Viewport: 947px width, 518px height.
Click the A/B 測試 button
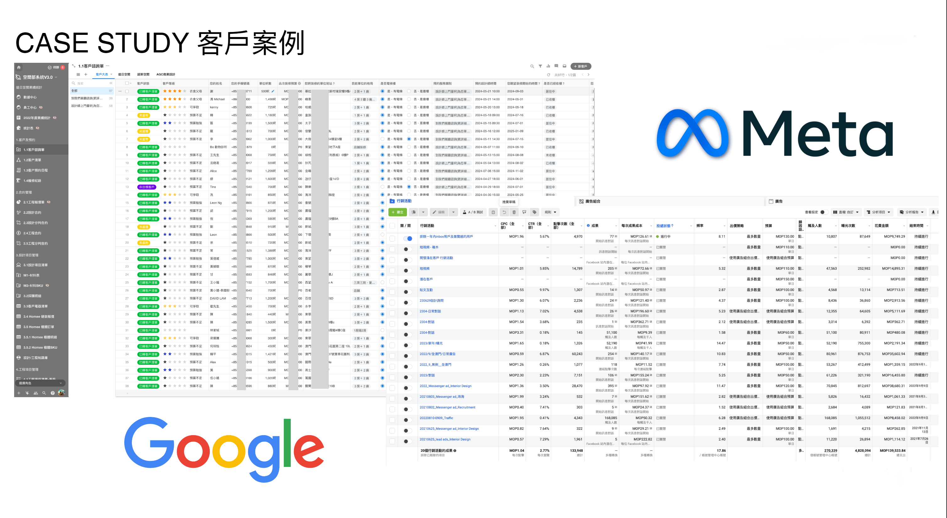[x=473, y=212]
